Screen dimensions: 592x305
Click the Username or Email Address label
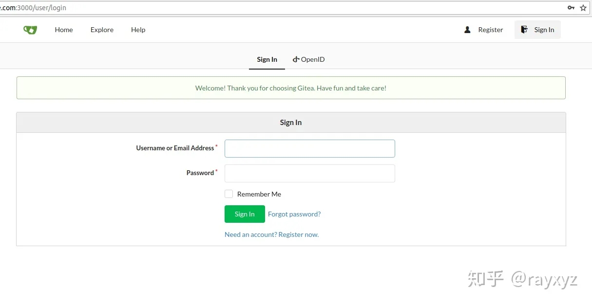(x=175, y=148)
